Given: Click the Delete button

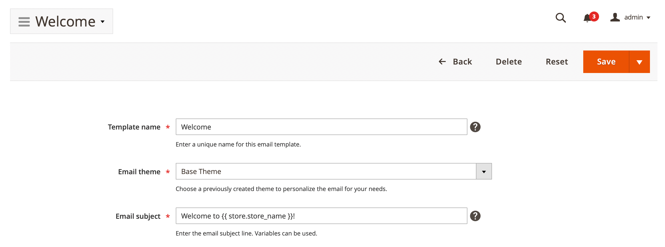Looking at the screenshot, I should (508, 61).
